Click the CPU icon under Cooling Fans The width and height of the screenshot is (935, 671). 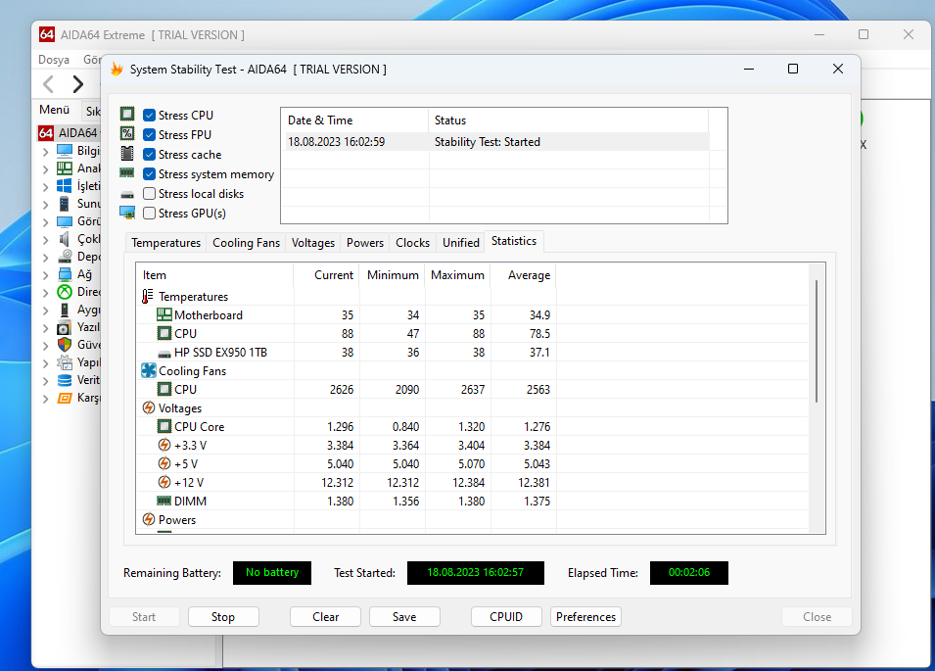tap(164, 389)
